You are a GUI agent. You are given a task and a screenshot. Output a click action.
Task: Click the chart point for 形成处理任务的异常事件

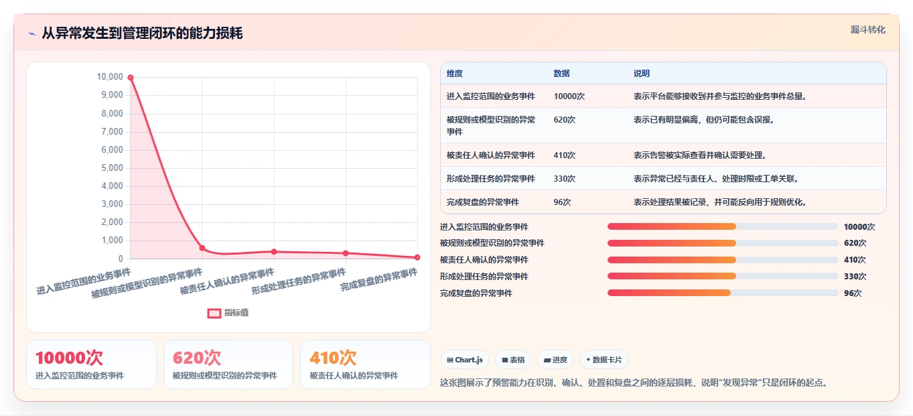pos(346,253)
